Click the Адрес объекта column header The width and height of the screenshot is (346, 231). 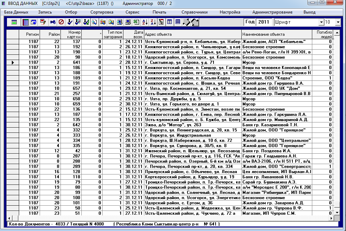(x=193, y=34)
